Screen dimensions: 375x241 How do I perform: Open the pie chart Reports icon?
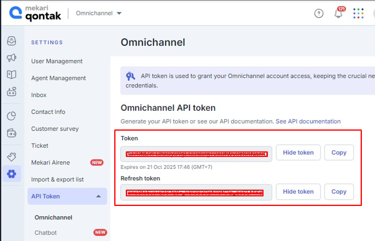click(12, 116)
